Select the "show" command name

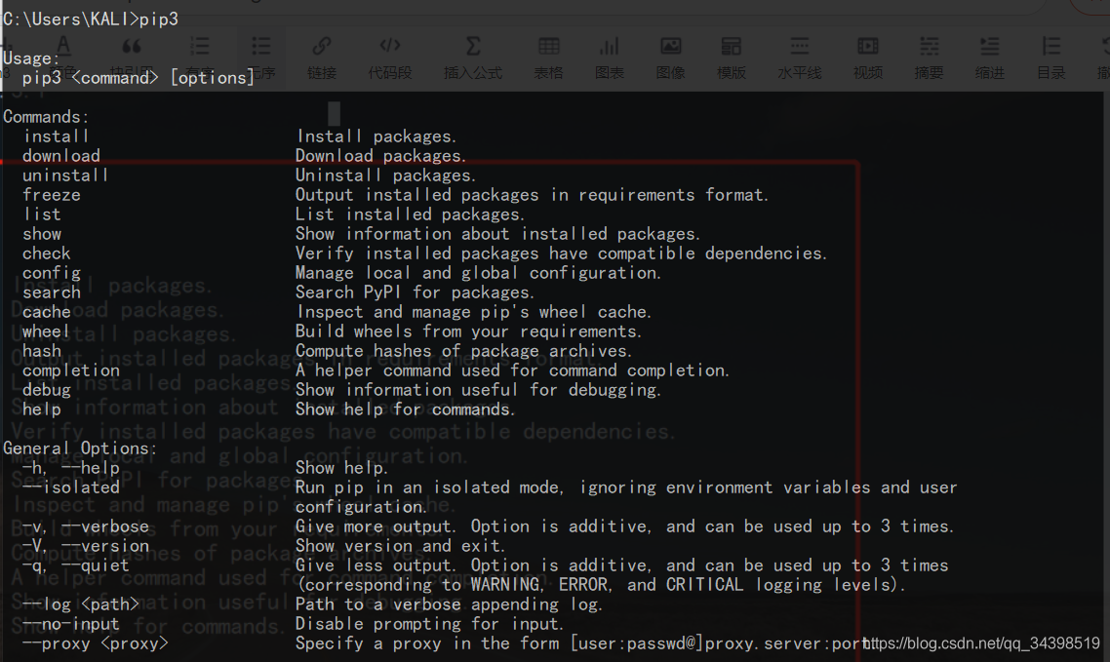pyautogui.click(x=42, y=234)
